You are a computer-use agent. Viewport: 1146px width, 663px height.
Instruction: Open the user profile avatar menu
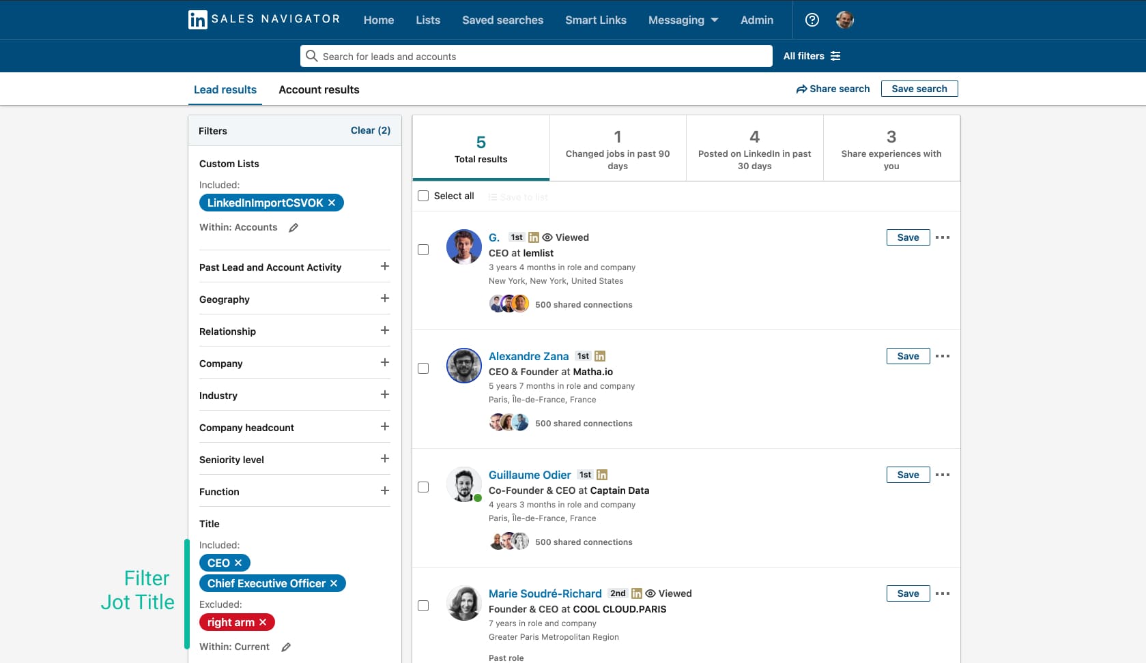coord(845,20)
